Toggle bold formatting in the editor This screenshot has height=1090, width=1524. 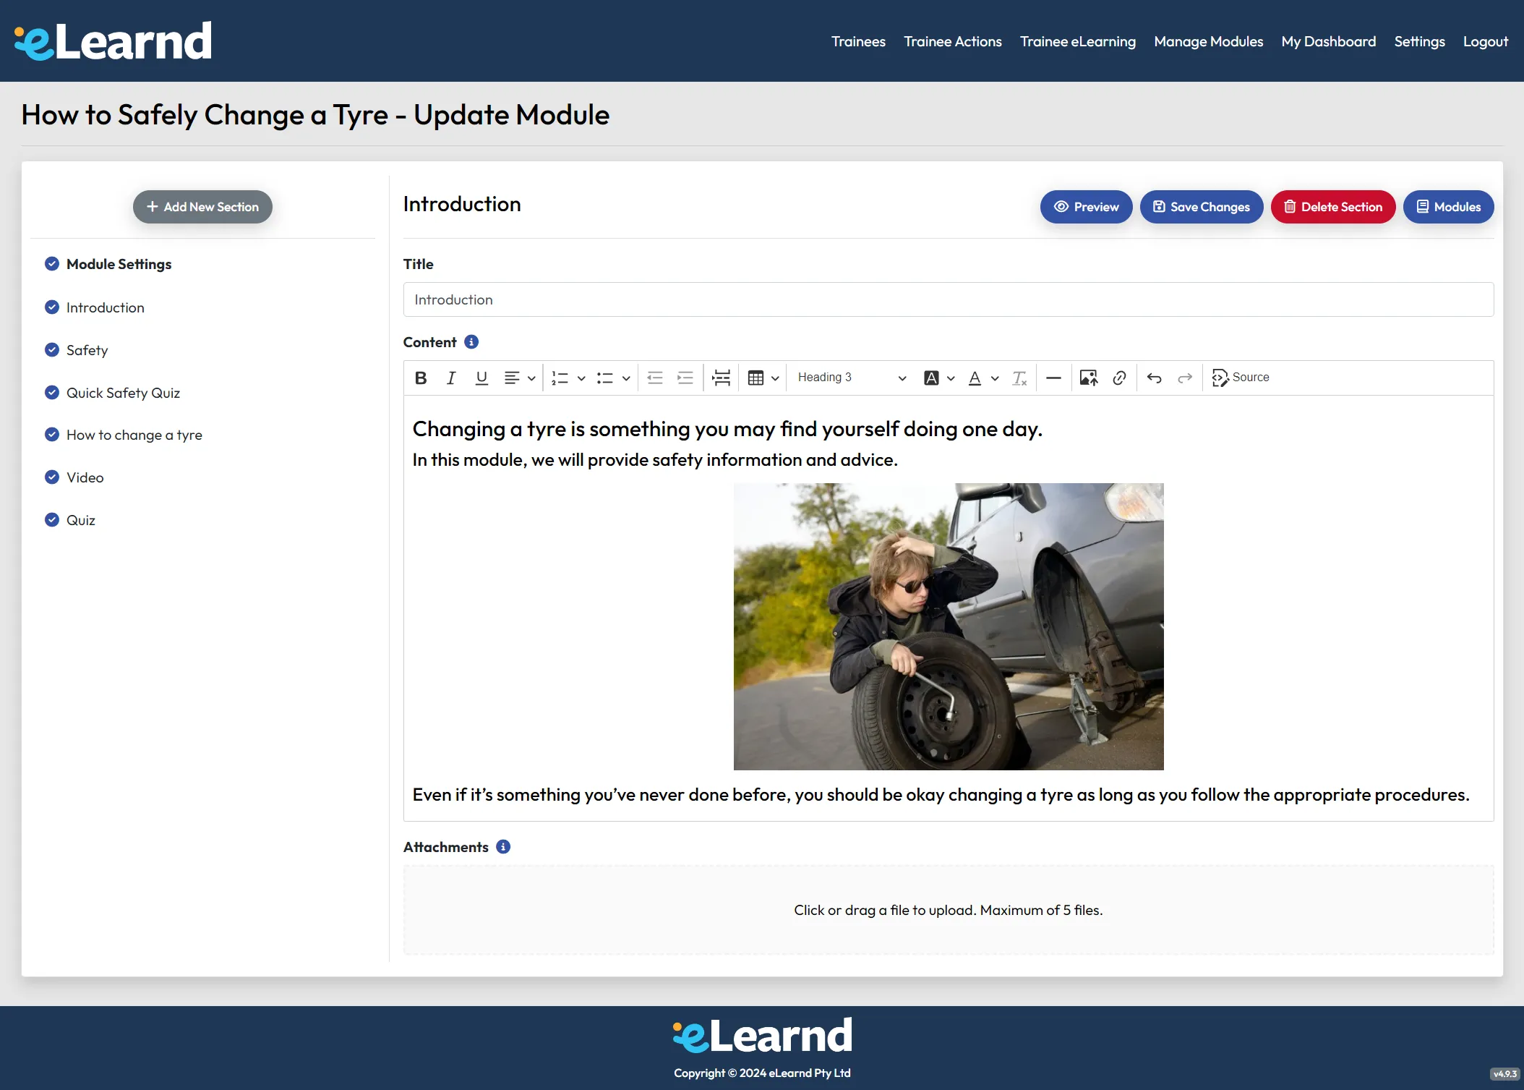click(x=421, y=378)
